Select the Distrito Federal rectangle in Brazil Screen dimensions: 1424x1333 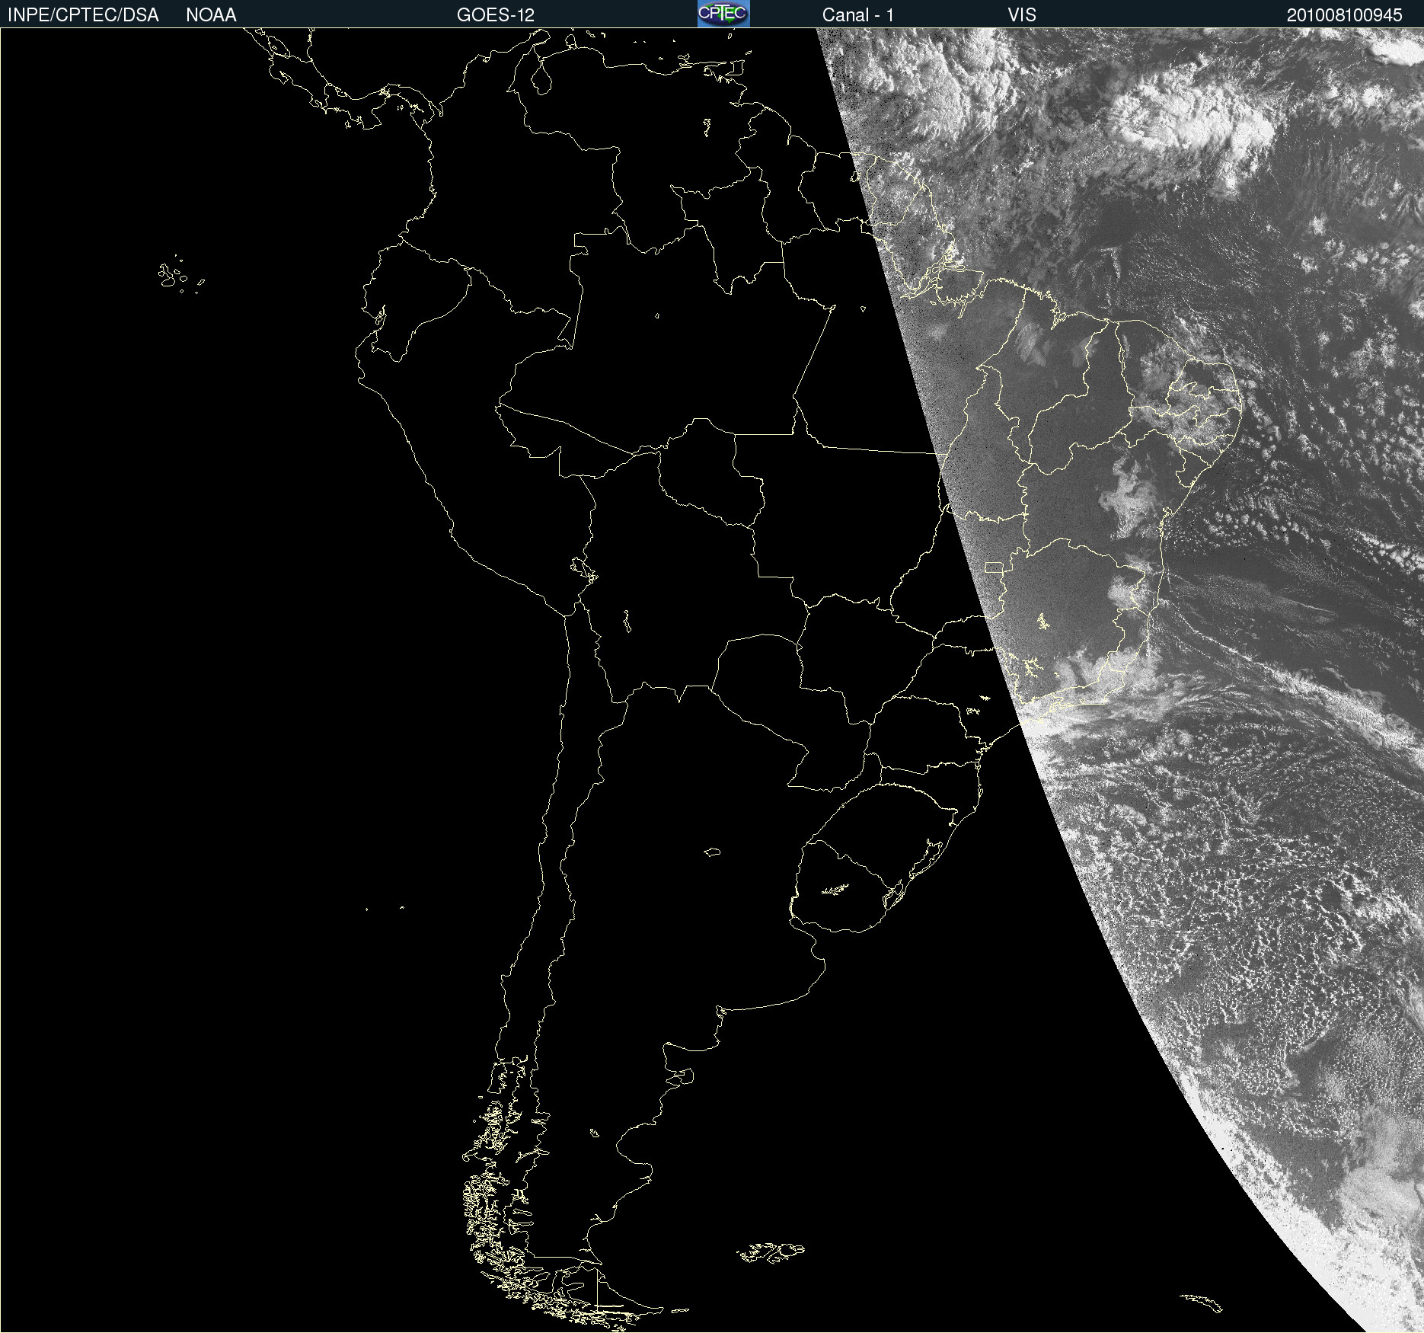coord(994,567)
